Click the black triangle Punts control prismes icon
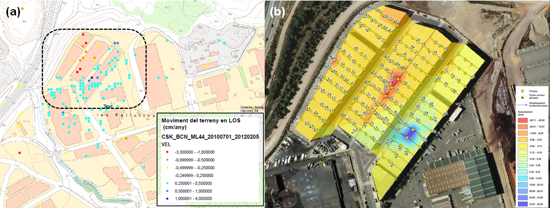 tap(522, 97)
